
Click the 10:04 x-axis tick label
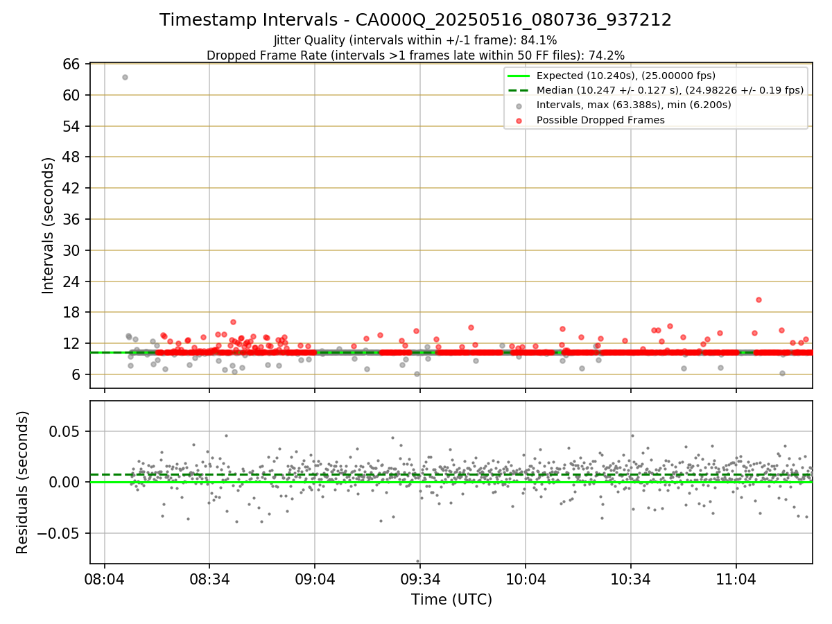(x=526, y=578)
